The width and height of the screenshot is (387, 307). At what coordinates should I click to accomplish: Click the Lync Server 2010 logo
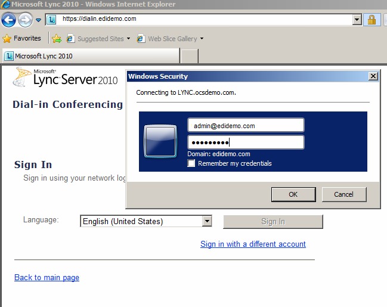(x=66, y=77)
